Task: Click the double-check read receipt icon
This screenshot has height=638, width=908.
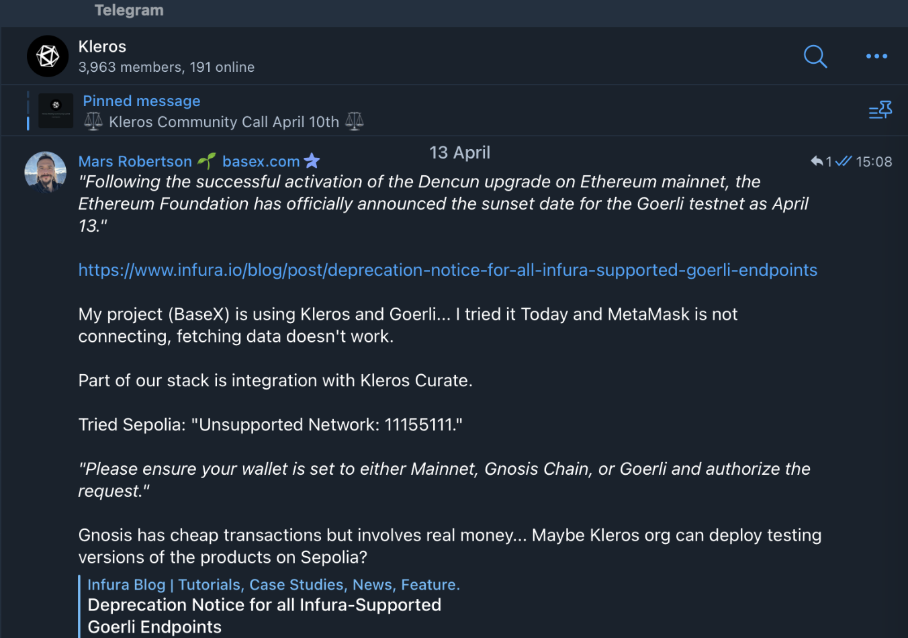Action: 844,161
